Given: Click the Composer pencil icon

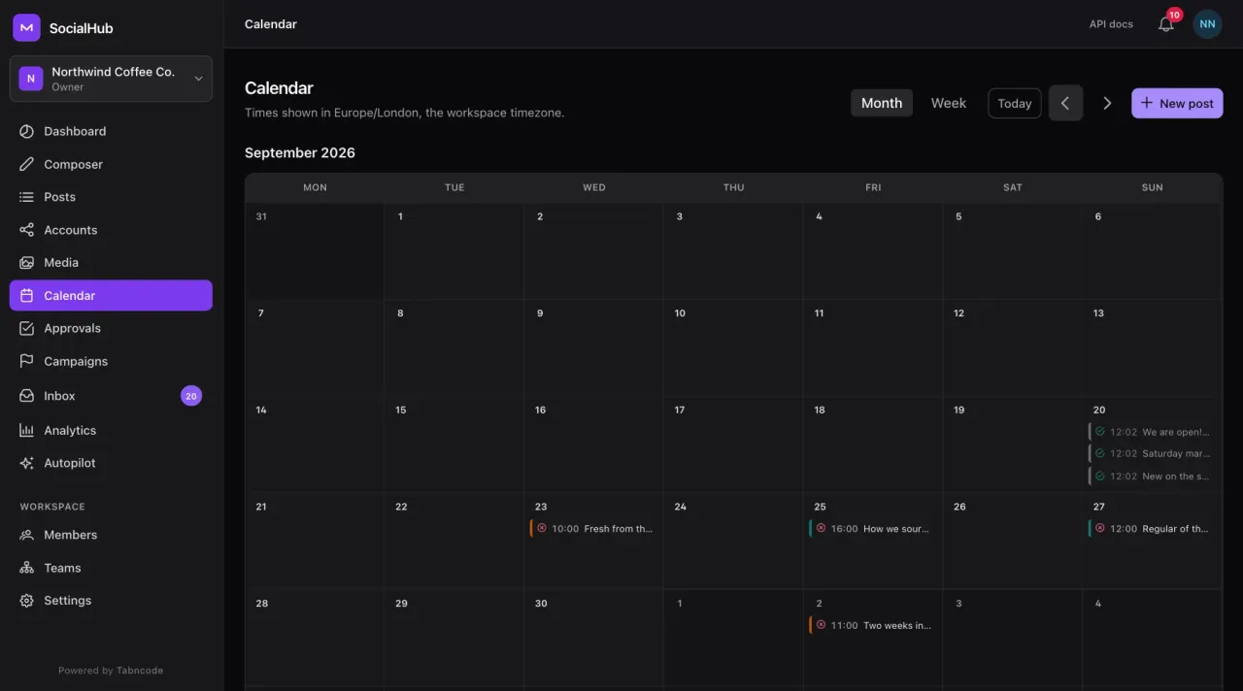Looking at the screenshot, I should [26, 164].
